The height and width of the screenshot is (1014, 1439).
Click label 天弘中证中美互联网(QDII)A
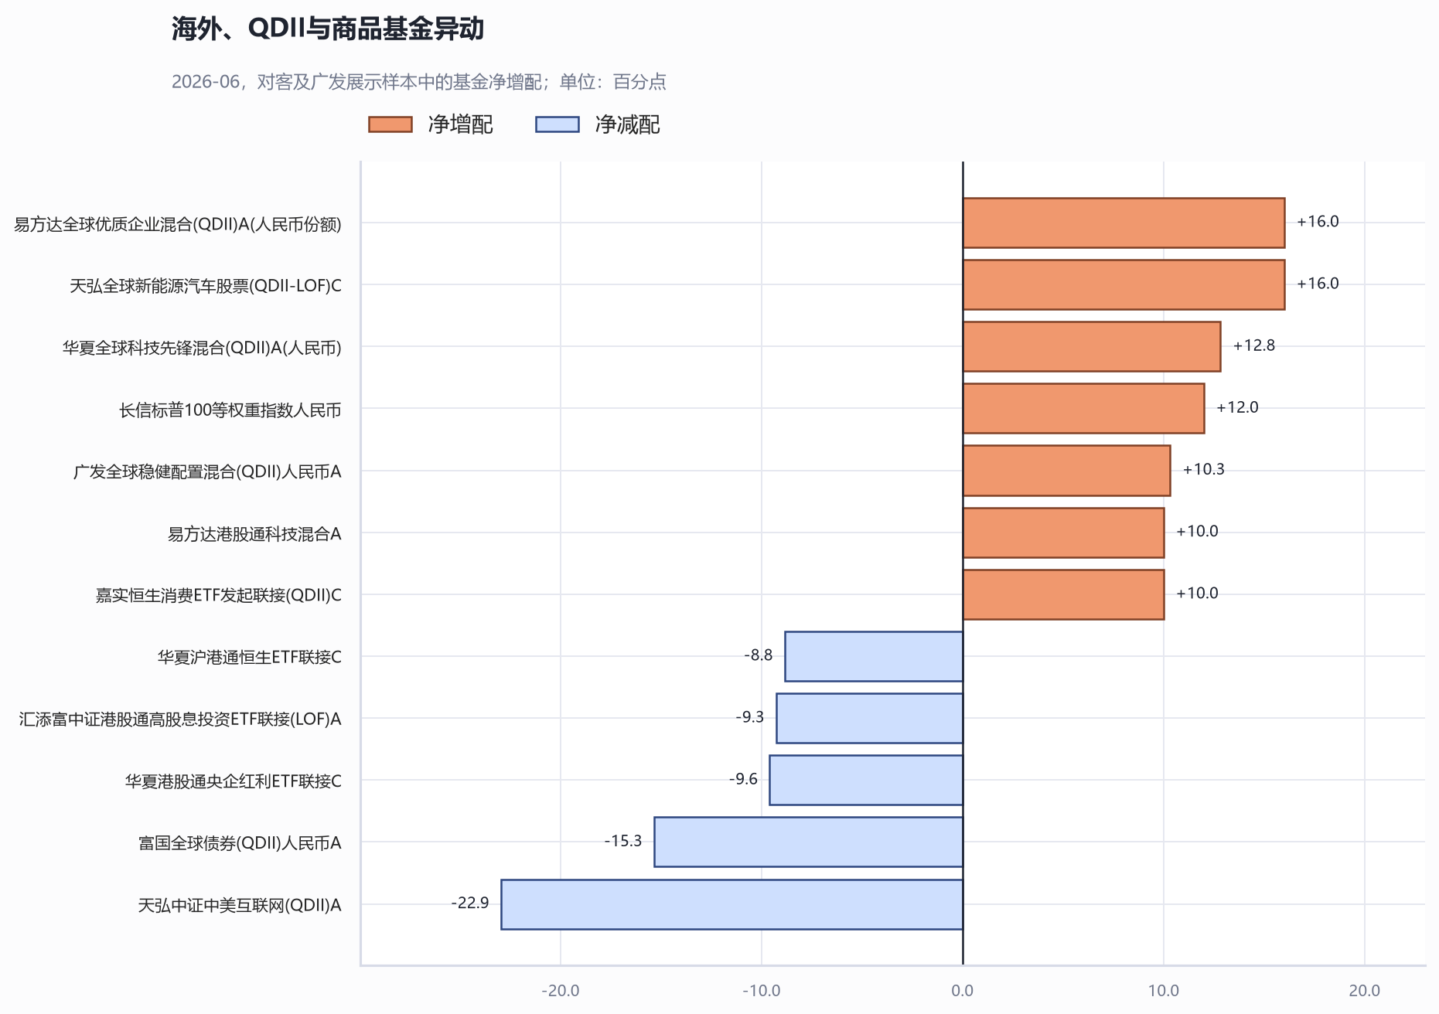point(240,905)
